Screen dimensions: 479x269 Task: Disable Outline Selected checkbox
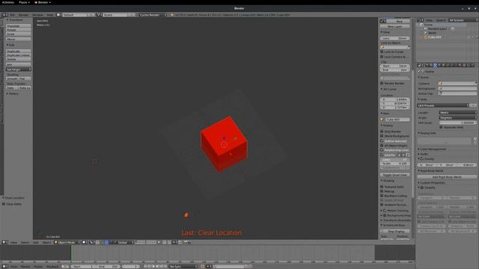pos(382,141)
